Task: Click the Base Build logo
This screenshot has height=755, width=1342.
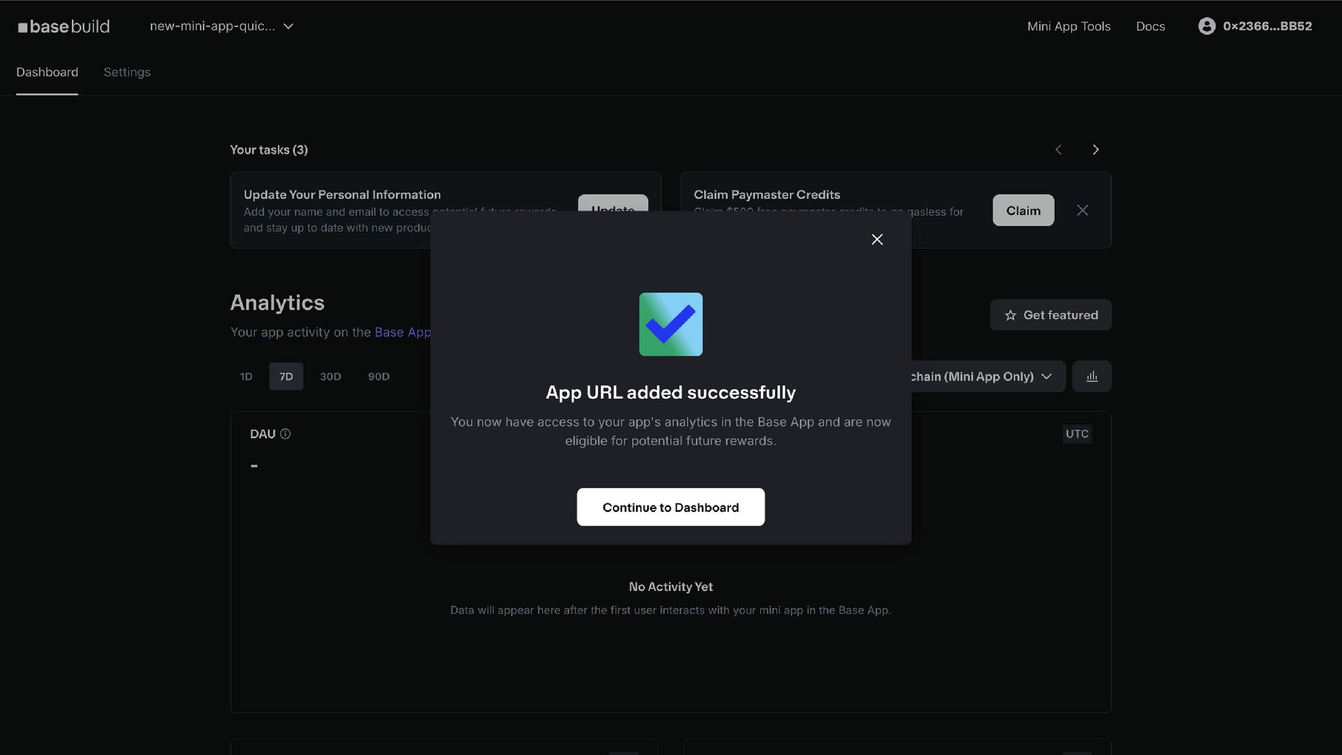Action: tap(64, 27)
